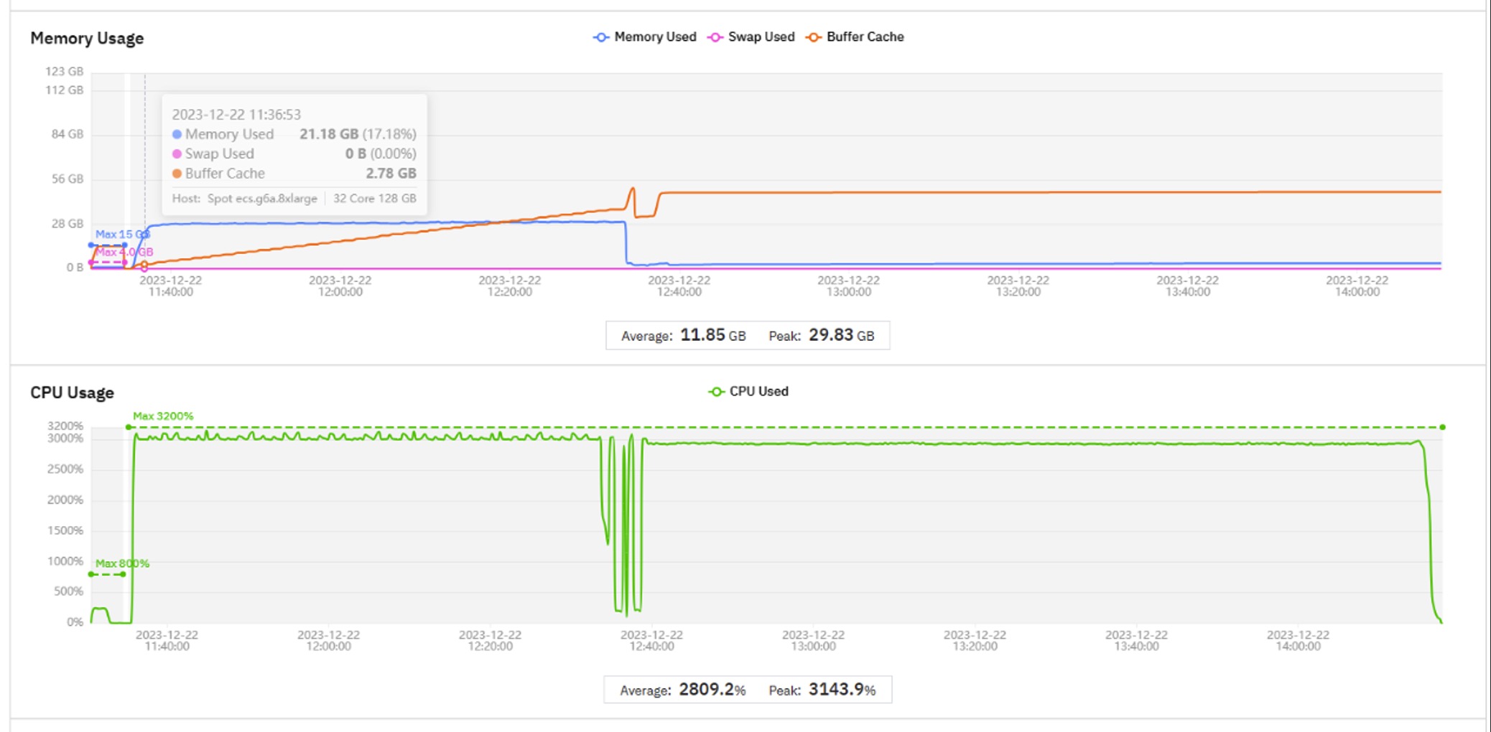Click the Max 3200% dashed line label

point(163,416)
